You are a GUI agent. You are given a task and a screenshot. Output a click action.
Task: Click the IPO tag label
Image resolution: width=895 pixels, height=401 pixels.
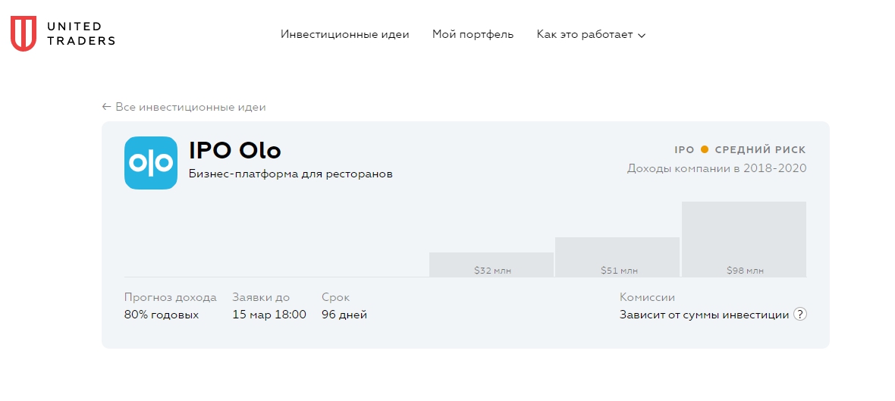684,150
